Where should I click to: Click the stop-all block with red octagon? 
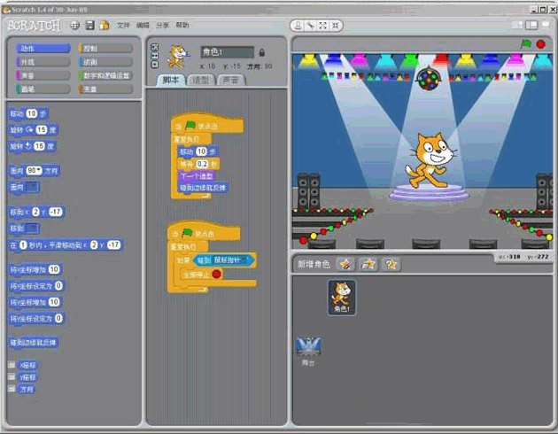(201, 274)
